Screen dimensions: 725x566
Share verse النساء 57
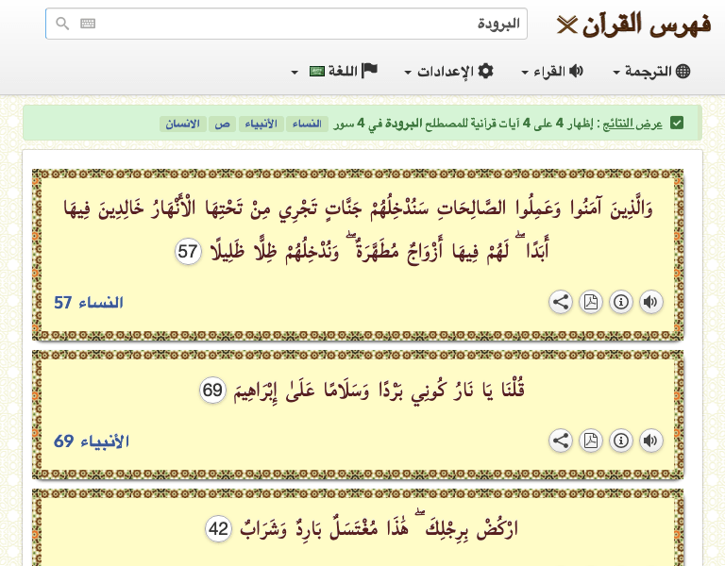point(560,302)
